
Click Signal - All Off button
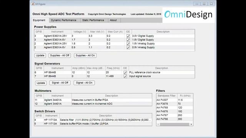[60, 83]
